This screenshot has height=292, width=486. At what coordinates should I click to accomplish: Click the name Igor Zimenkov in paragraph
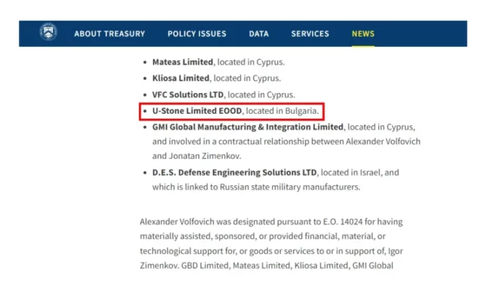click(x=392, y=251)
